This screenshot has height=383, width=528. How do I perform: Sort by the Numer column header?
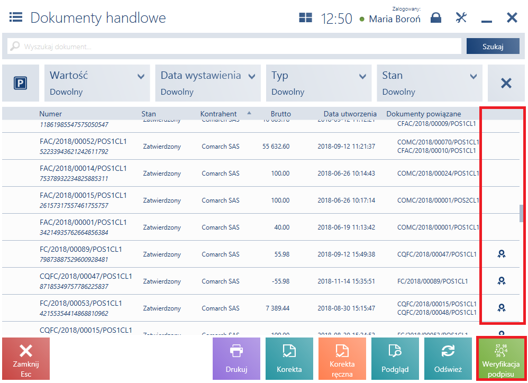point(50,114)
